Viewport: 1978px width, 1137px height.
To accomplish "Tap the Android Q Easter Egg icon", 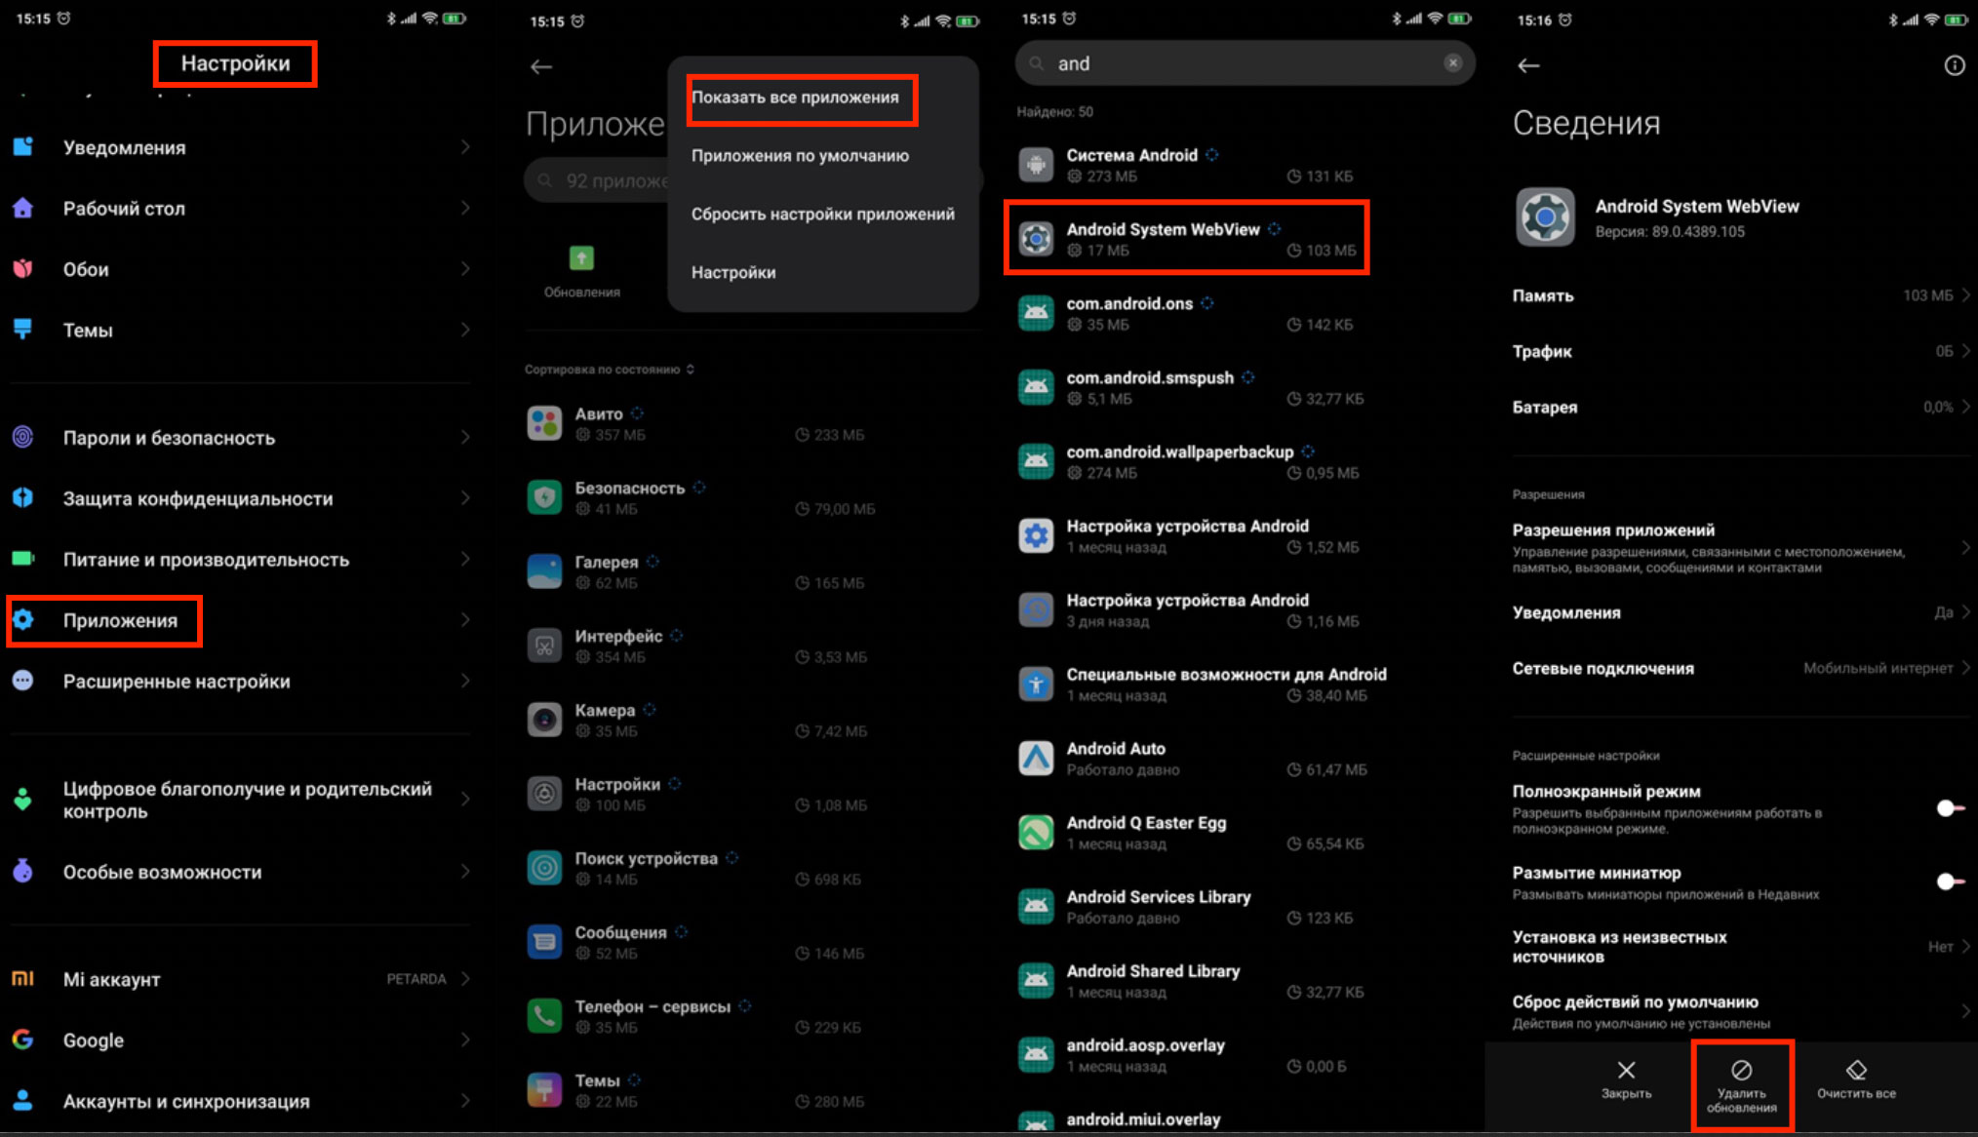I will pyautogui.click(x=1036, y=832).
